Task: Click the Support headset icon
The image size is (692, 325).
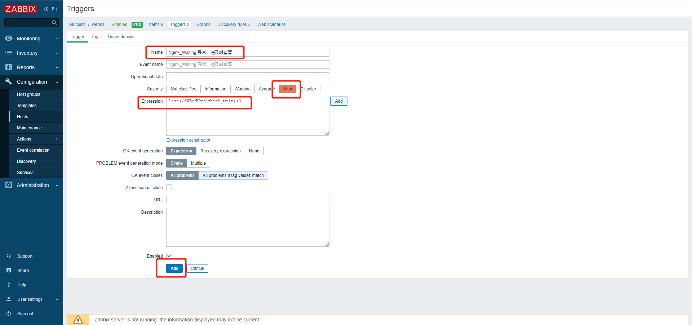Action: coord(9,256)
